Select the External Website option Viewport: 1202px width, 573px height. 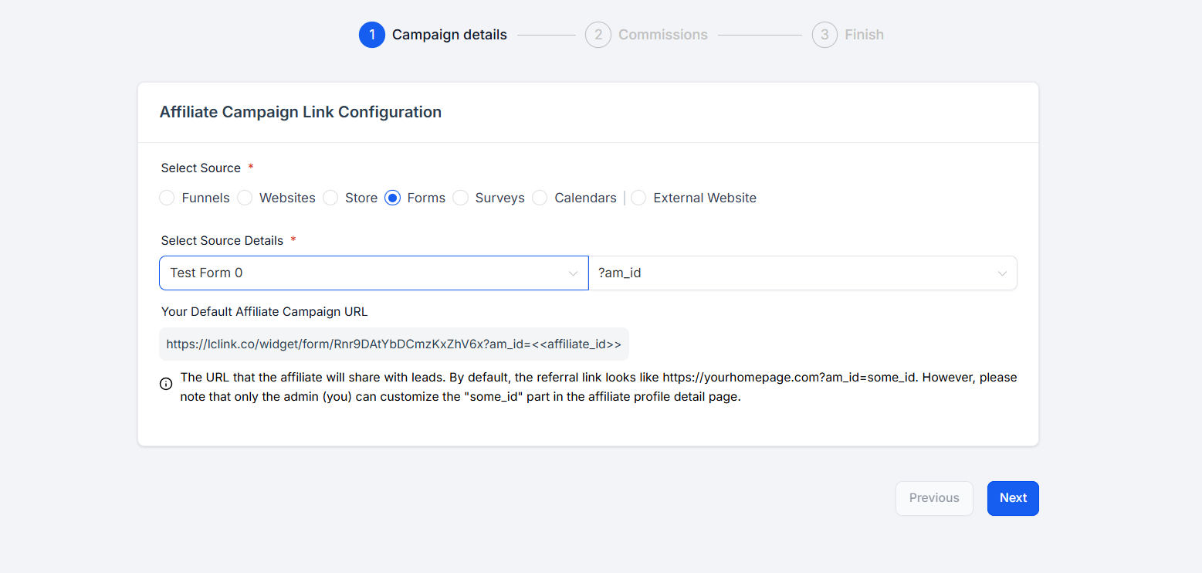tap(638, 198)
